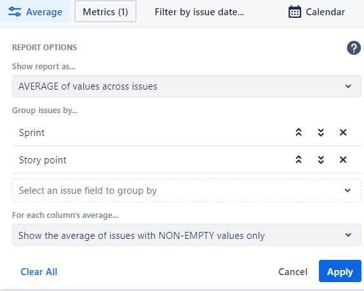Select the Sprint group row
This screenshot has height=291, width=364.
click(186, 132)
